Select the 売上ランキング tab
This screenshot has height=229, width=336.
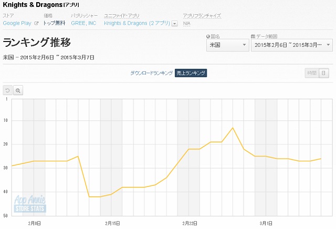(x=191, y=73)
